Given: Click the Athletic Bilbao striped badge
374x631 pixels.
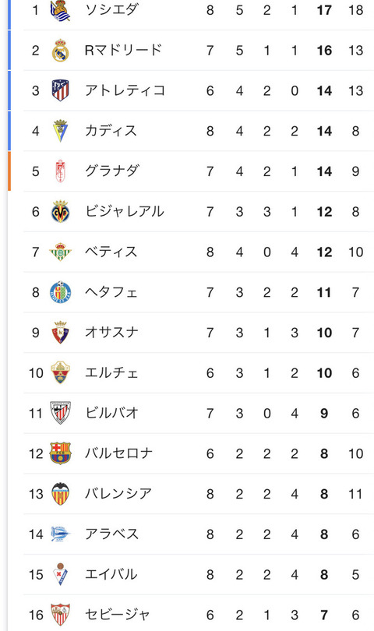Looking at the screenshot, I should pos(61,413).
